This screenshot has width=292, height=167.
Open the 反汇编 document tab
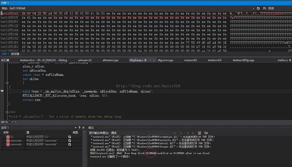click(x=5, y=60)
